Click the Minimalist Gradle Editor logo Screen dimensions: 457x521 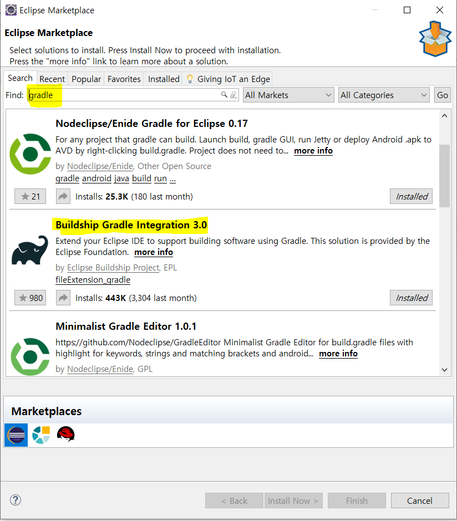point(31,357)
